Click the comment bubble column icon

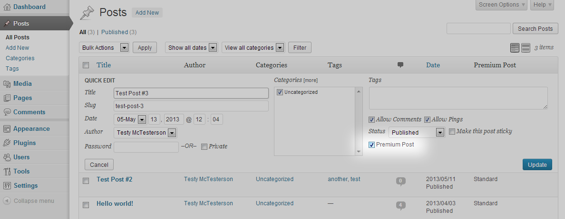coord(400,65)
